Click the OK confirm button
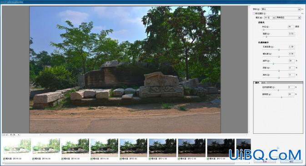 pos(291,161)
